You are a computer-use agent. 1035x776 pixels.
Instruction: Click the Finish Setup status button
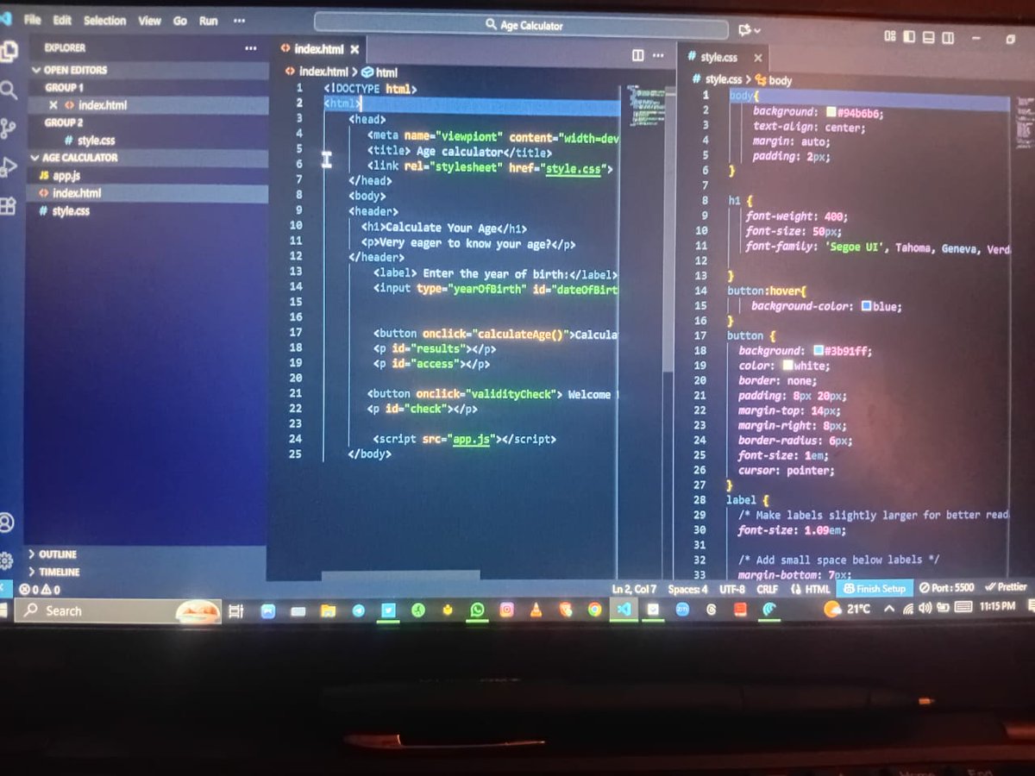tap(875, 588)
